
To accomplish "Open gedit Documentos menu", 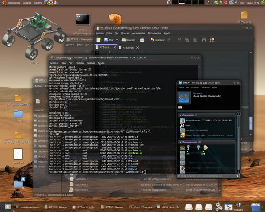I will (155, 33).
